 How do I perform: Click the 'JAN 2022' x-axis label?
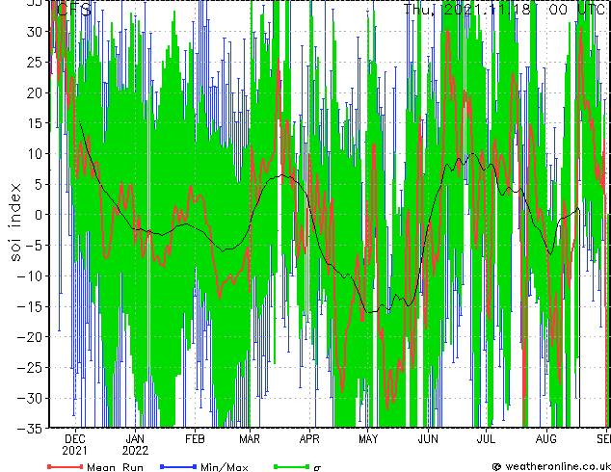[x=135, y=445]
